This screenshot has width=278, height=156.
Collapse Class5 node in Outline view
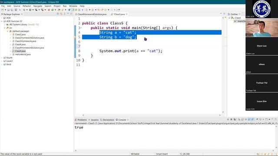(x=229, y=18)
